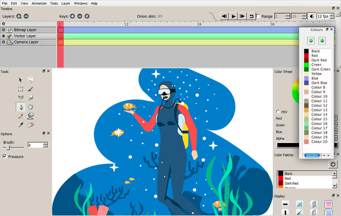Select the Pencil tool

[20, 116]
